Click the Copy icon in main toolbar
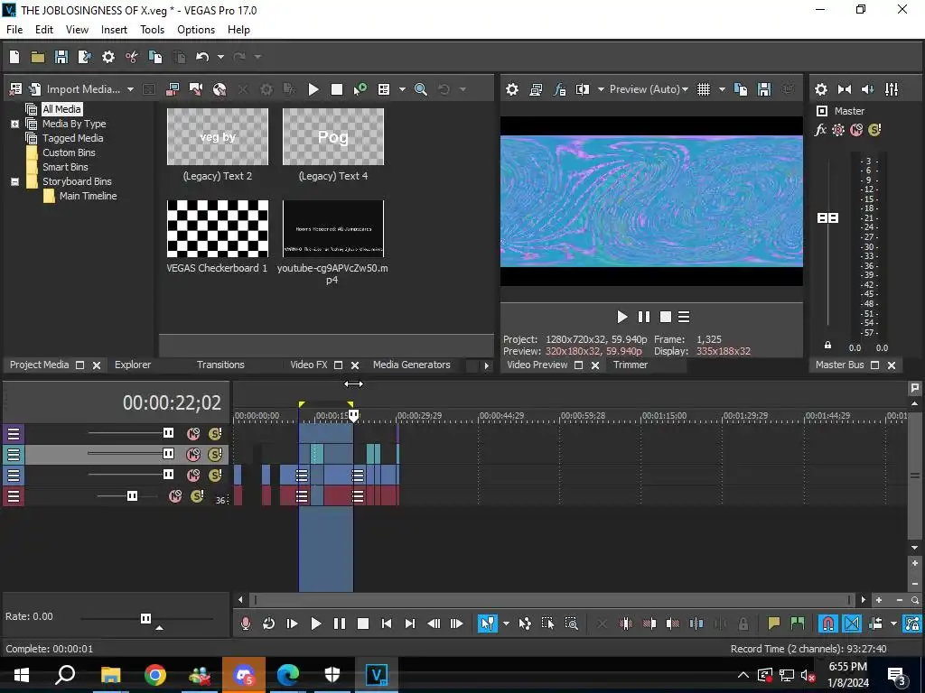Screen dimensions: 925x693 point(155,57)
